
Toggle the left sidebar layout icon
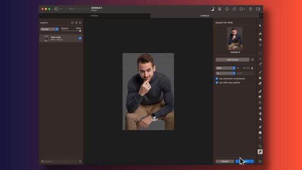pos(56,9)
